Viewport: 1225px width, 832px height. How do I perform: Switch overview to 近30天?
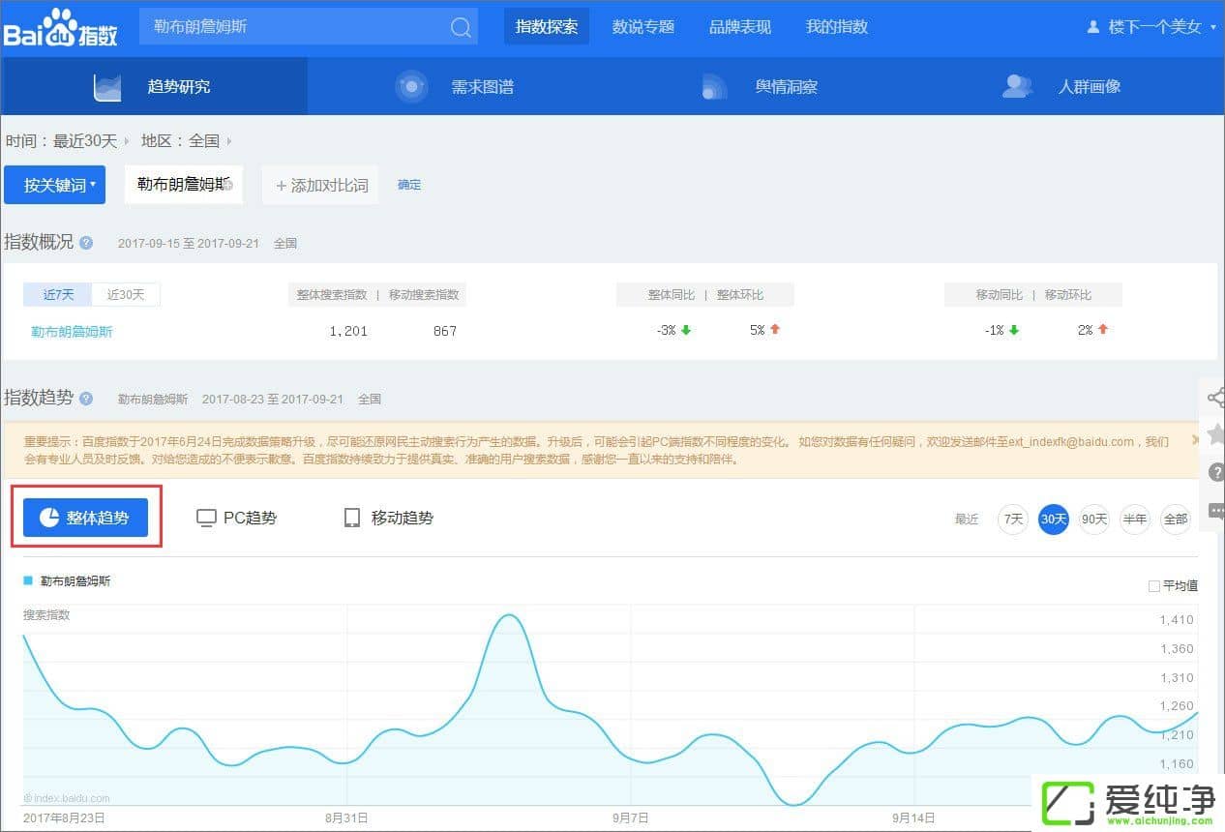pyautogui.click(x=125, y=294)
